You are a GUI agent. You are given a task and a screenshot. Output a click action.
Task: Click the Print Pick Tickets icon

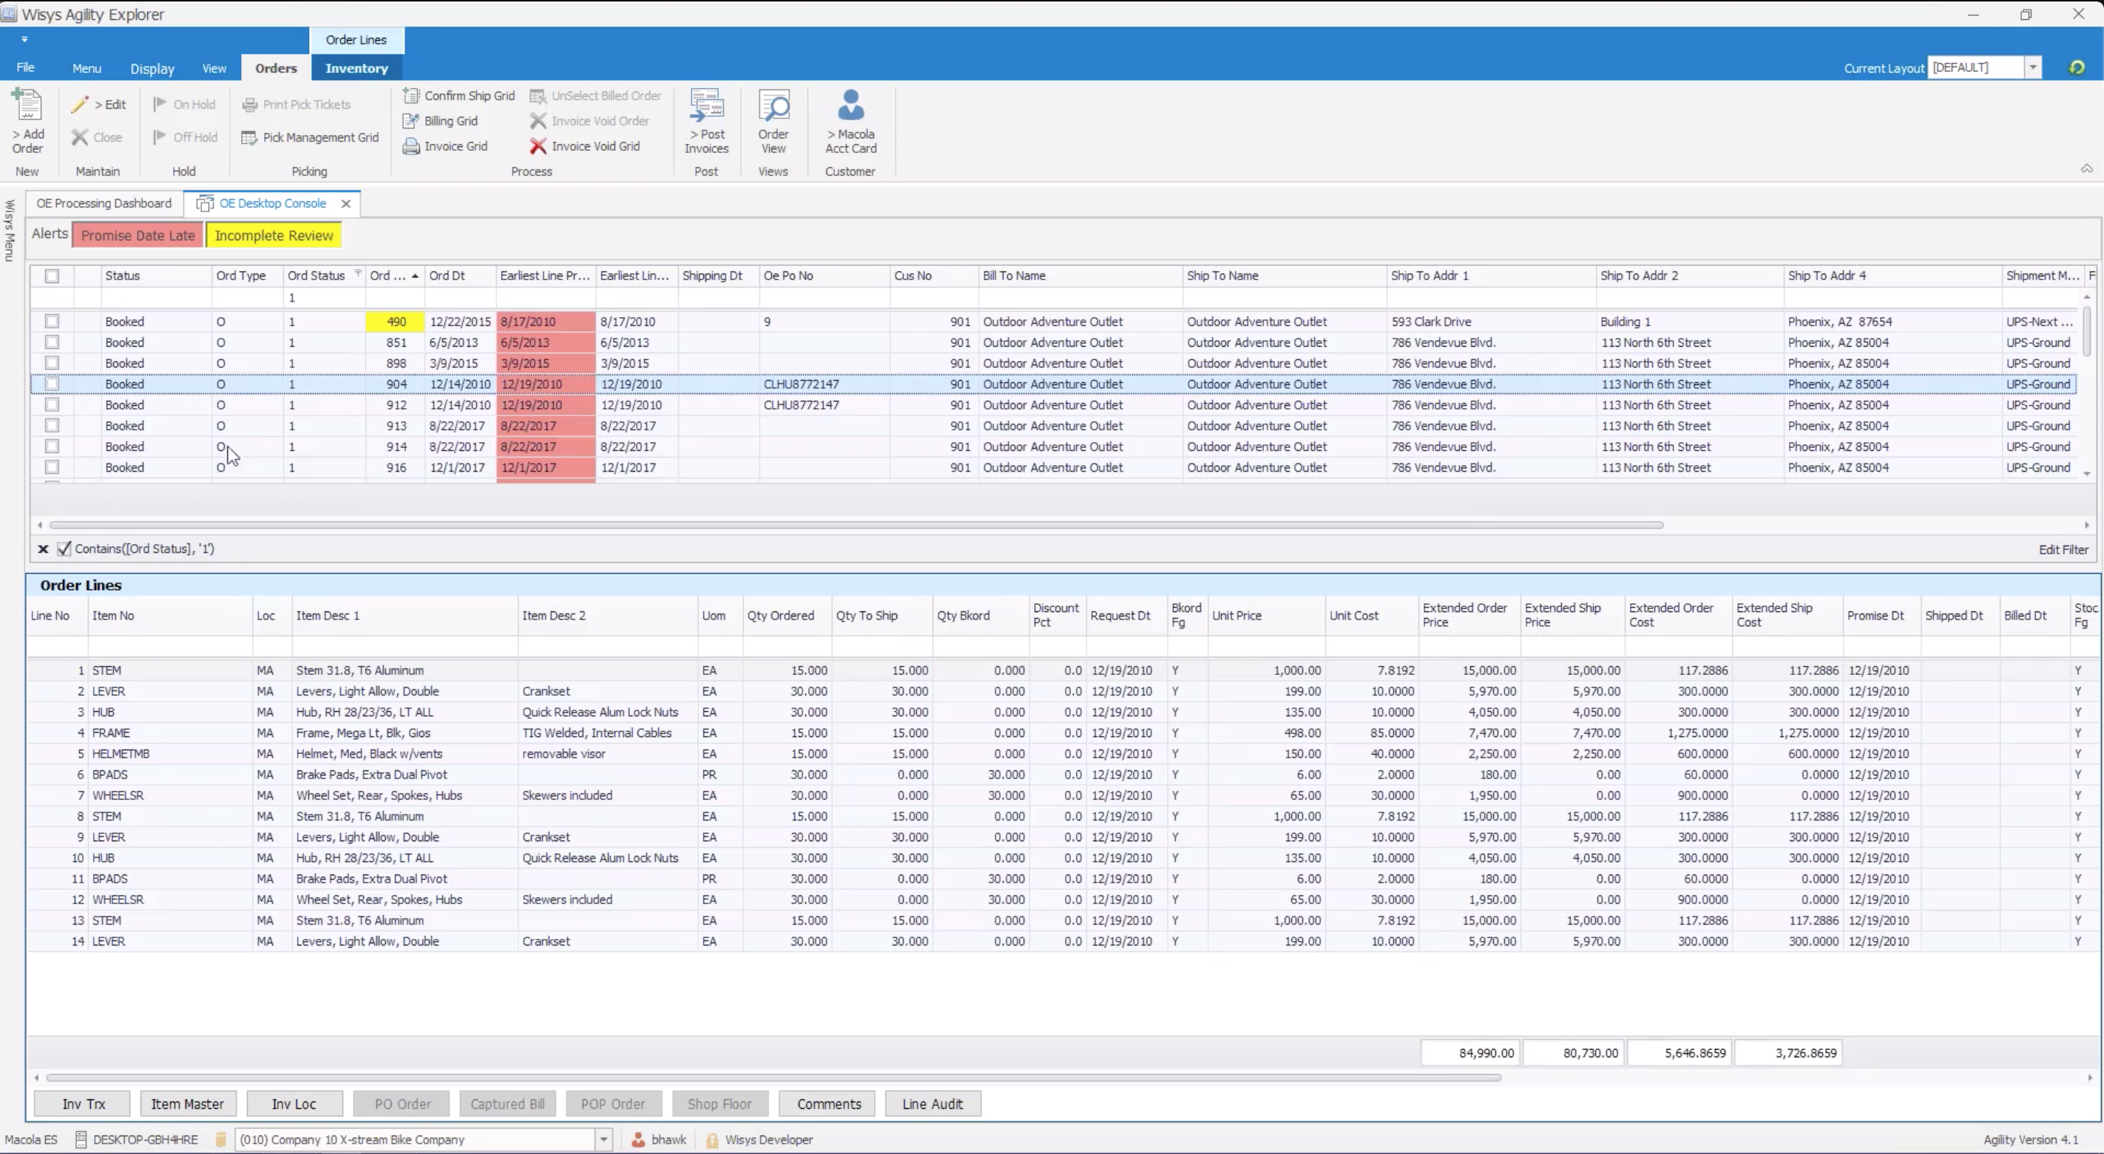pyautogui.click(x=297, y=104)
